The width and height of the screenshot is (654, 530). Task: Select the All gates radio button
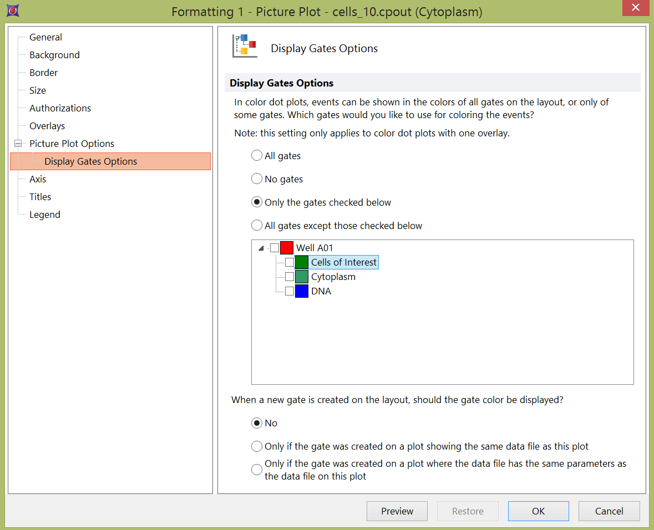257,156
